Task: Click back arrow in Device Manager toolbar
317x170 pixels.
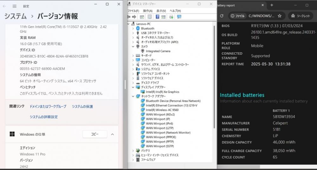Action: click(129, 17)
